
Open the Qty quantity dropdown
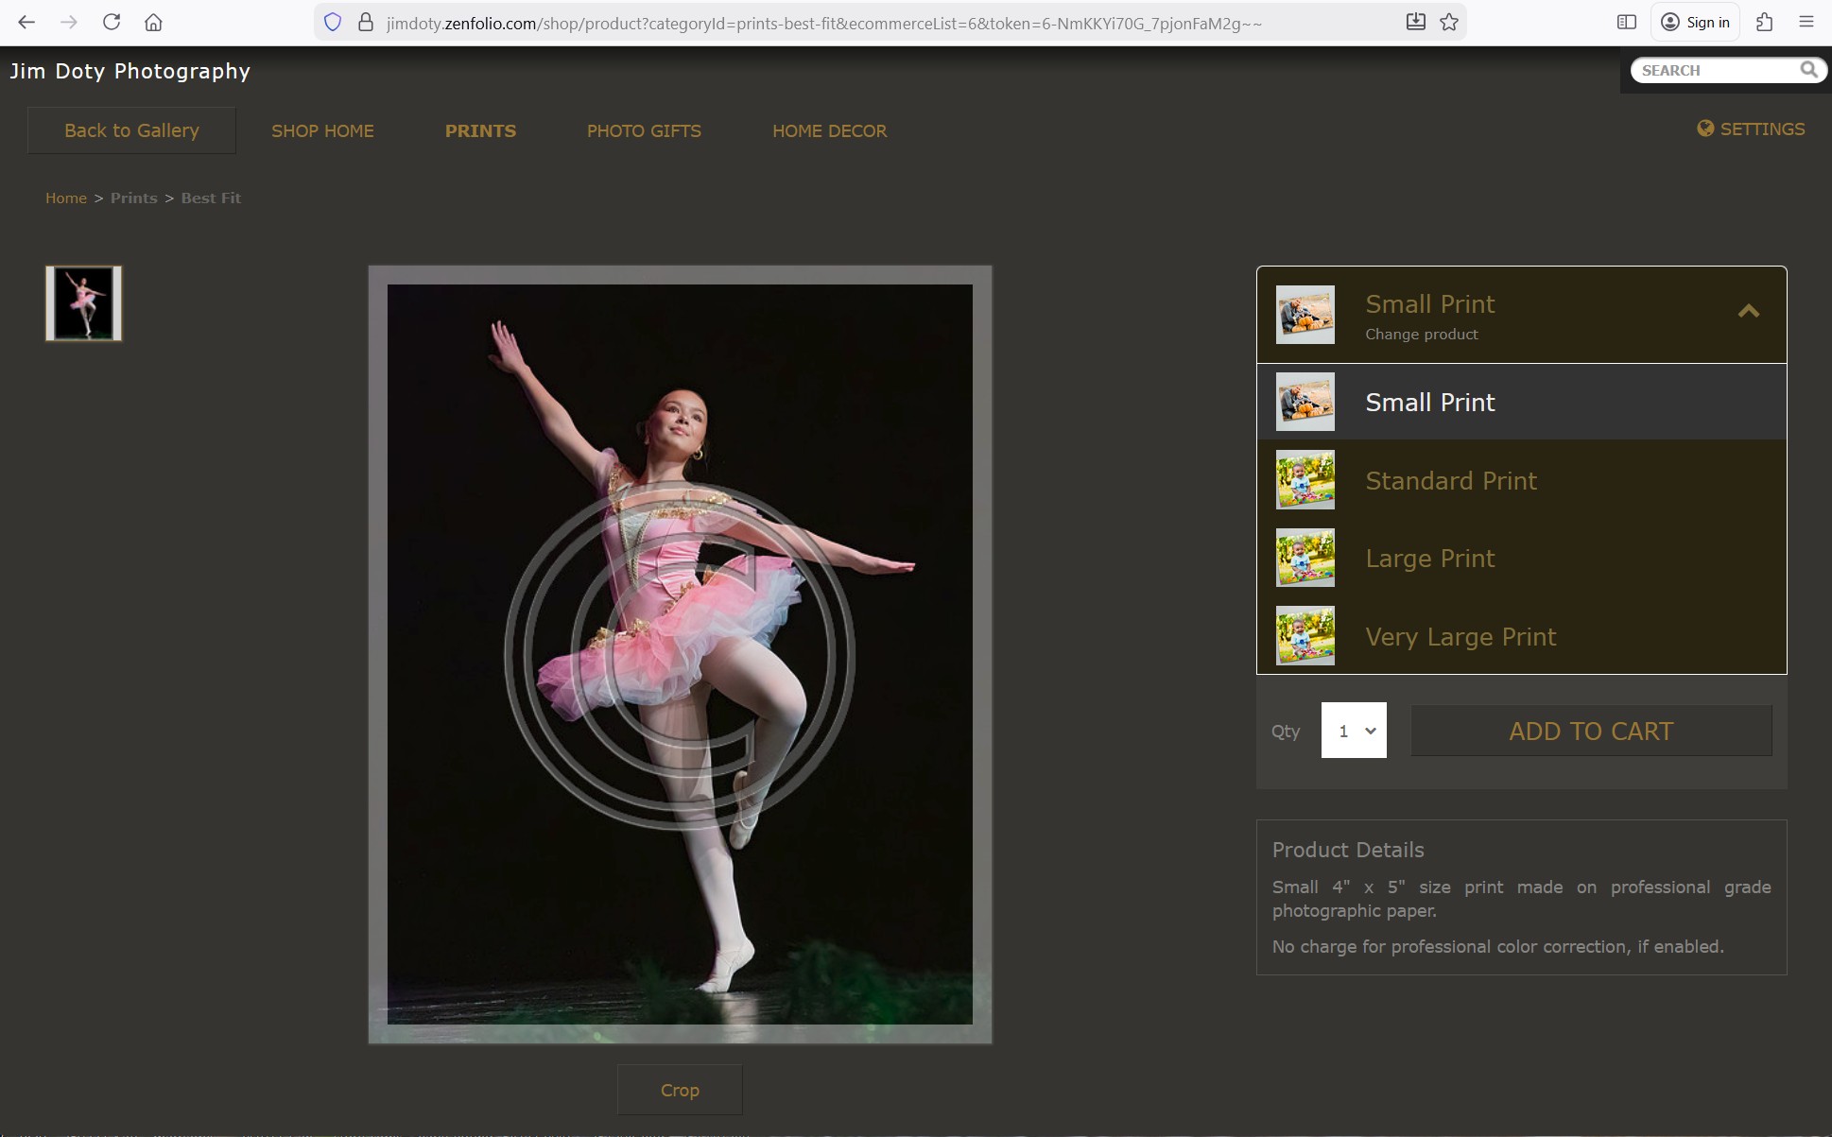coord(1354,730)
